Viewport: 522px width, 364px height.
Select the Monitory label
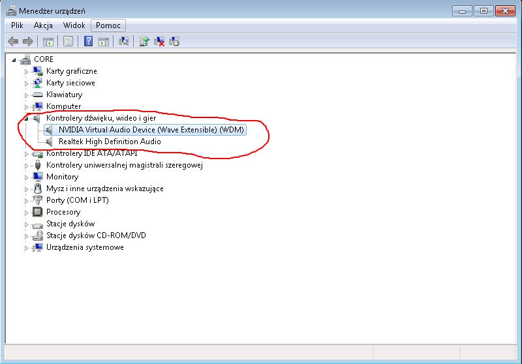(62, 177)
